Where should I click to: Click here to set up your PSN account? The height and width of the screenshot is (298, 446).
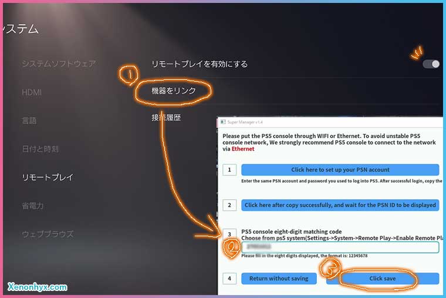click(340, 170)
